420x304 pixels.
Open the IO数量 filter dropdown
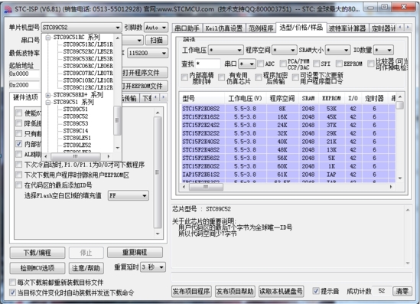(x=383, y=50)
